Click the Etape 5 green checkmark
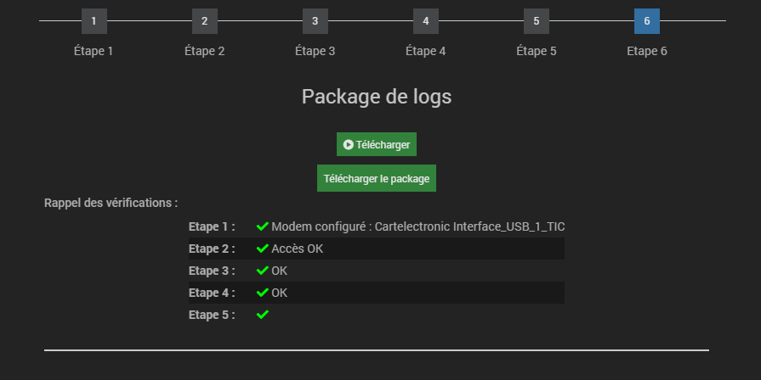The height and width of the screenshot is (380, 761). click(263, 315)
